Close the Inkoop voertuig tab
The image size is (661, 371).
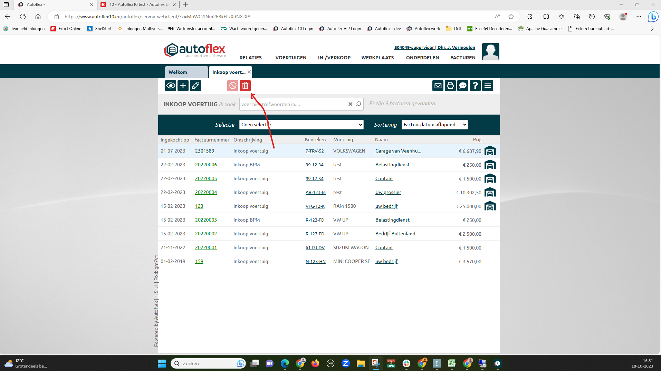click(249, 72)
